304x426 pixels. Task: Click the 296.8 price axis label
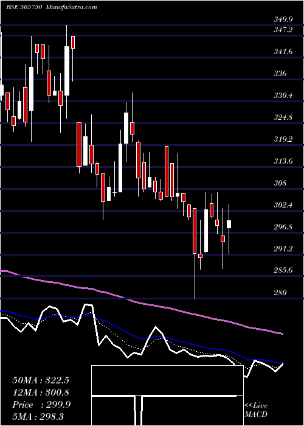[x=283, y=227]
